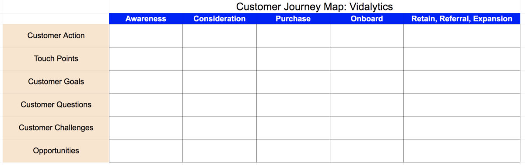Select the Customer Challenges row label
The height and width of the screenshot is (165, 525).
click(56, 128)
